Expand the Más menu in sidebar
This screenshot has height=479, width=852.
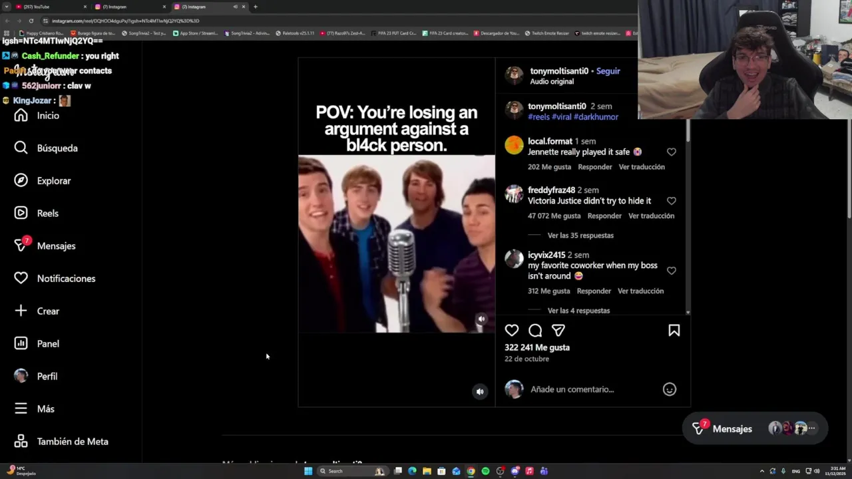pos(34,409)
